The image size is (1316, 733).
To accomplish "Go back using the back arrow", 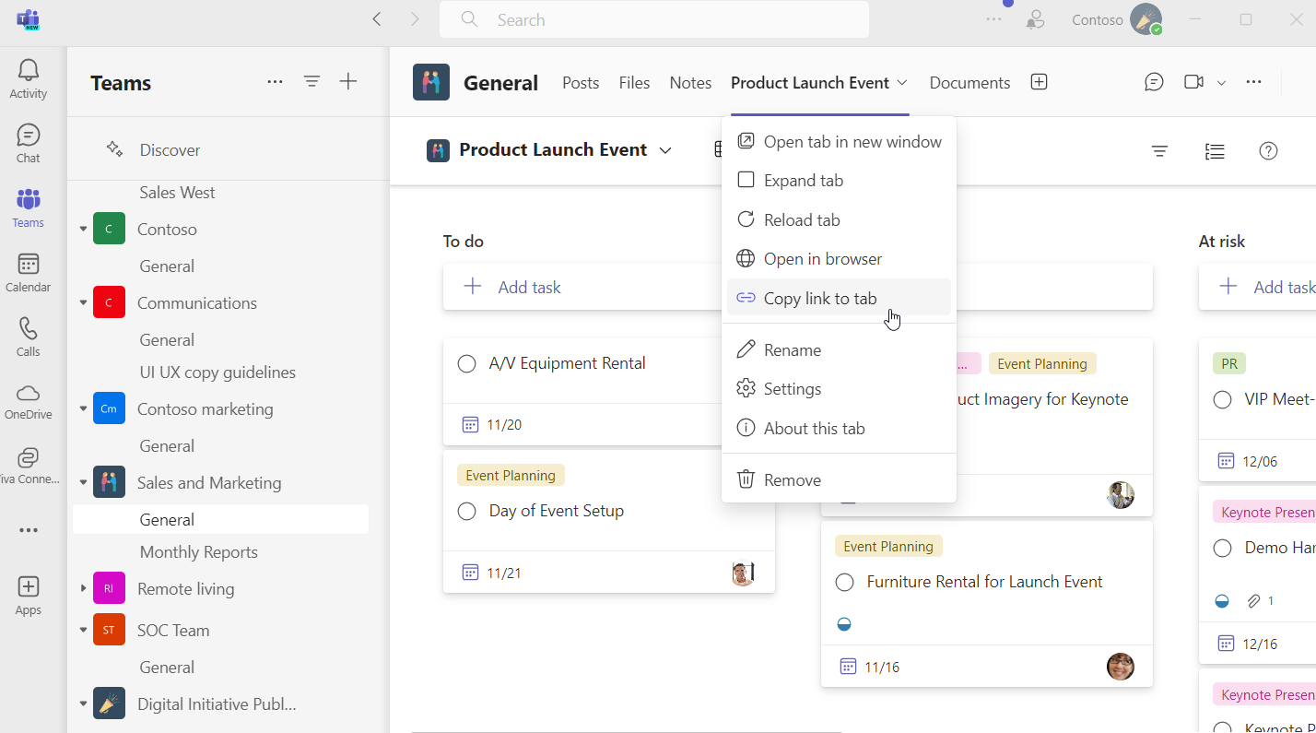I will [376, 19].
